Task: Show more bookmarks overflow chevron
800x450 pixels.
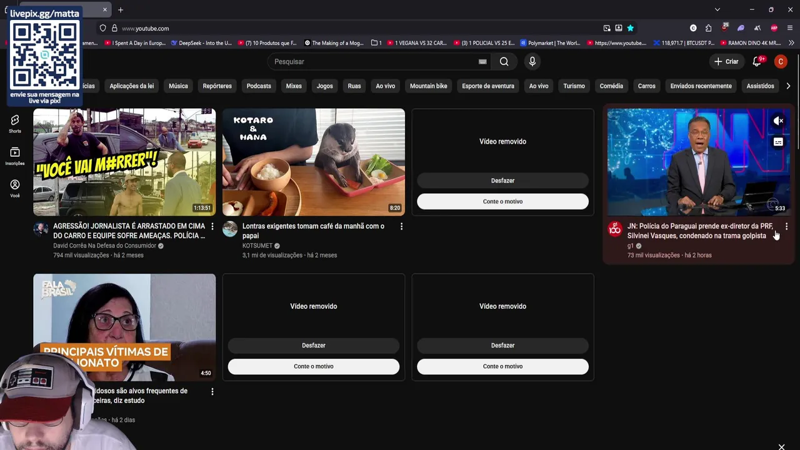Action: pos(791,43)
